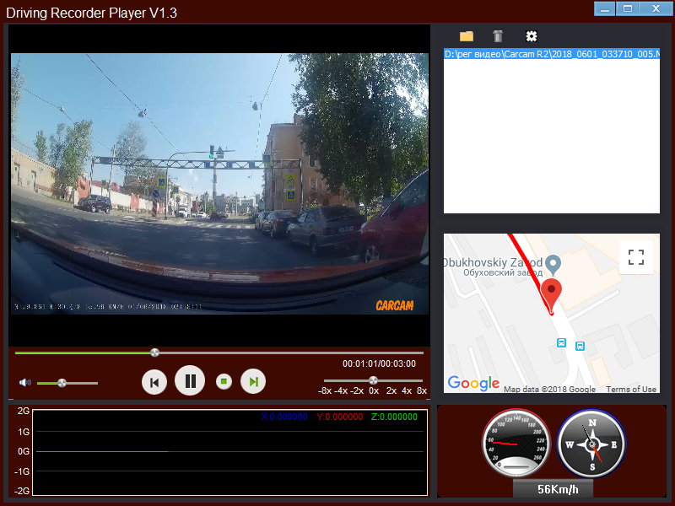Screen dimensions: 675x506
Task: Skip to the previous video
Action: (154, 380)
